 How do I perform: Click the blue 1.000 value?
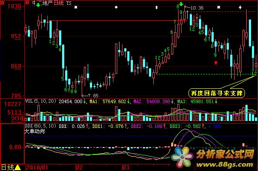click(x=215, y=127)
